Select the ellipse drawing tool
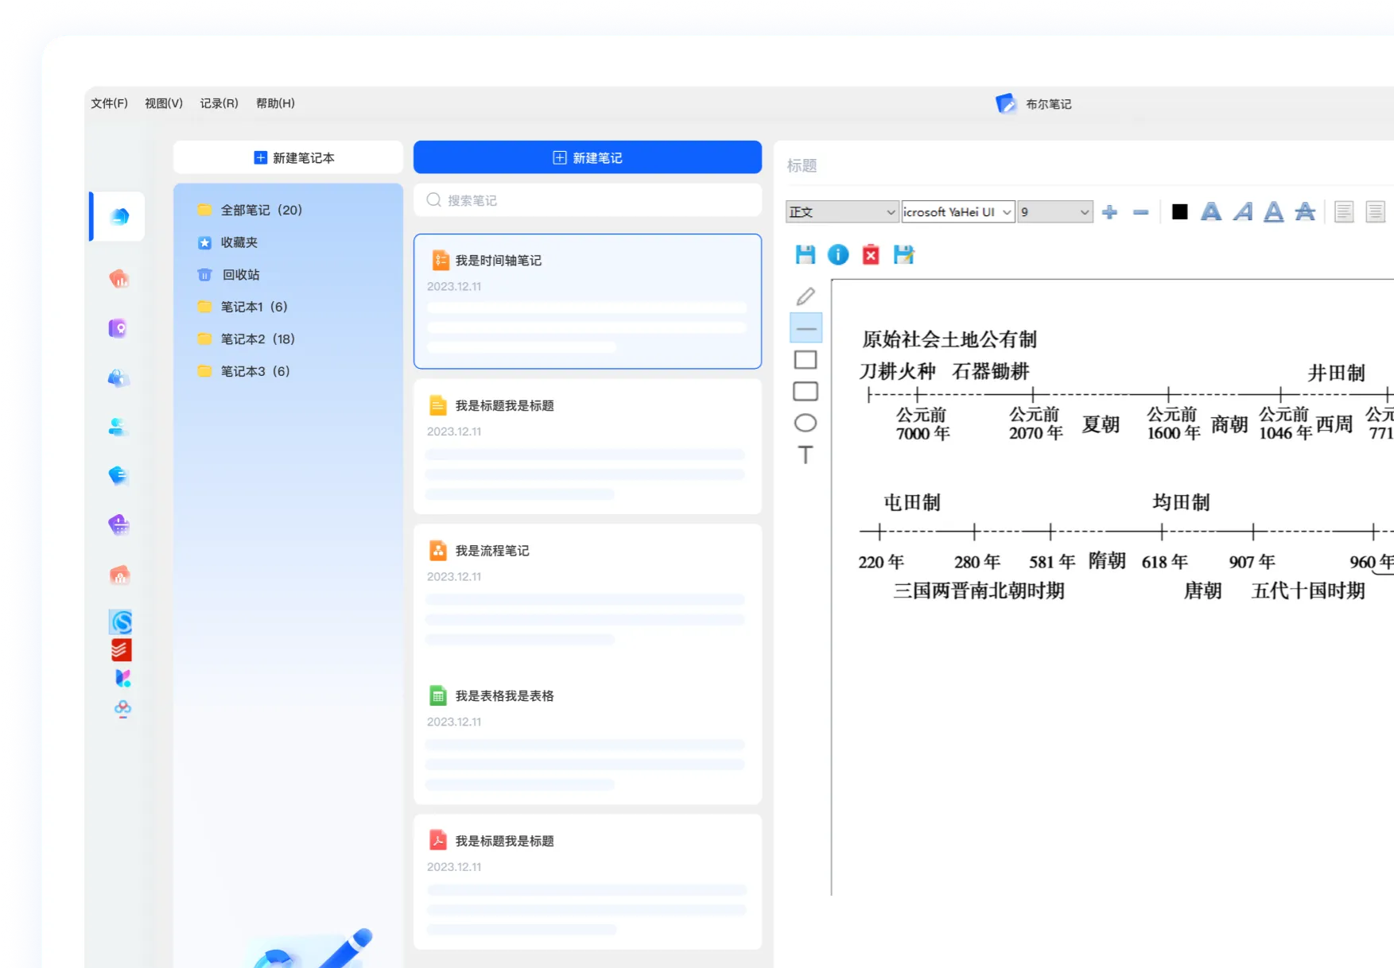Screen dimensions: 1394x968 tap(806, 423)
